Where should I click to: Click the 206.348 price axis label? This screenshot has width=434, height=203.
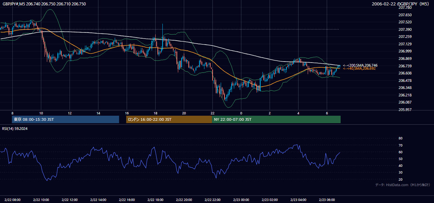(x=405, y=88)
